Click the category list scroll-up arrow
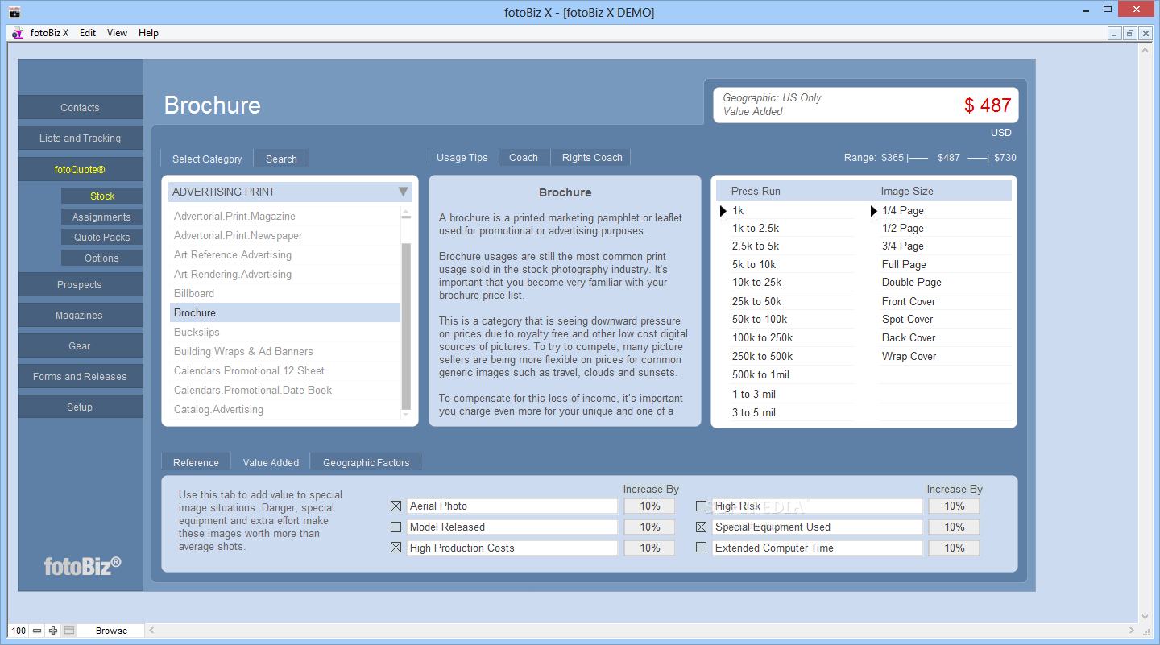Screen dimensions: 1160x645 tap(406, 214)
